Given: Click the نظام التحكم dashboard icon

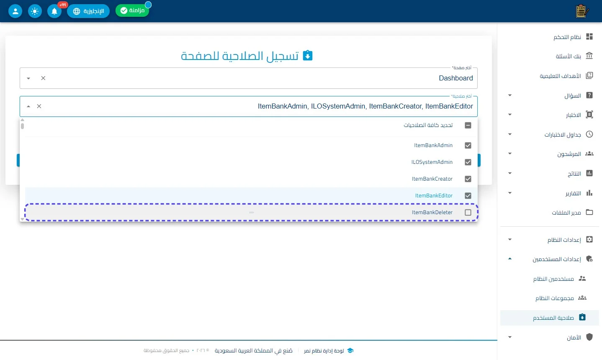Looking at the screenshot, I should click(589, 37).
